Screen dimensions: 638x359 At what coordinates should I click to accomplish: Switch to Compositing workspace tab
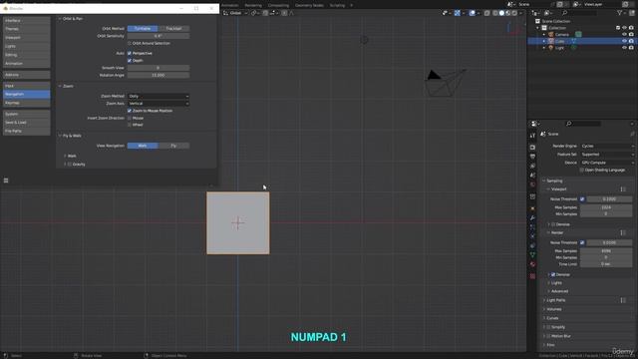(x=278, y=5)
